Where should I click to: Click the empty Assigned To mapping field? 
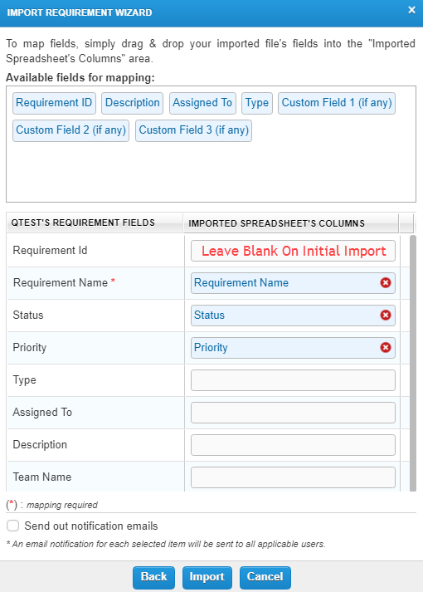[293, 413]
